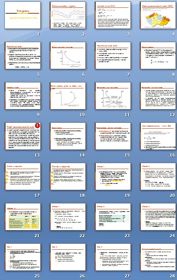Select slide 3 "Aktuální vývoj 2013"
The height and width of the screenshot is (280, 177).
click(113, 15)
